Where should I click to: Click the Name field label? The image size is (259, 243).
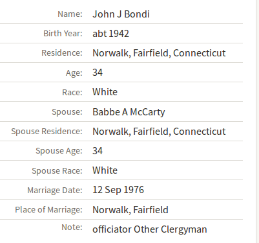70,14
